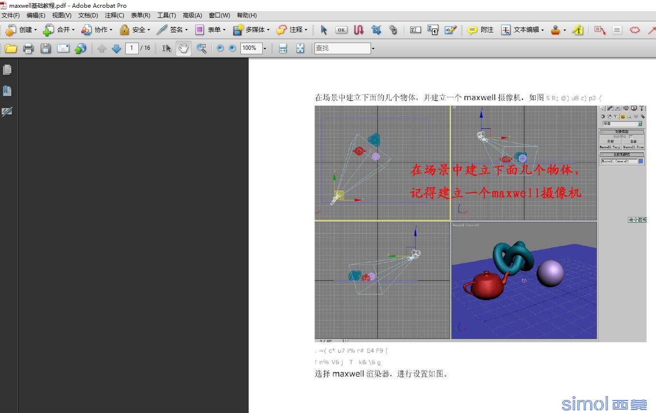The width and height of the screenshot is (656, 413).
Task: Click the text box with number 1 icon
Action: click(x=432, y=30)
